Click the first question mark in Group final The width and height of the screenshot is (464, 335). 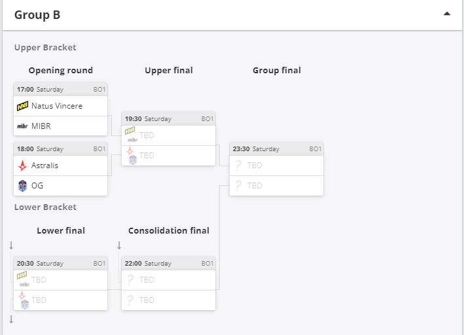point(238,166)
